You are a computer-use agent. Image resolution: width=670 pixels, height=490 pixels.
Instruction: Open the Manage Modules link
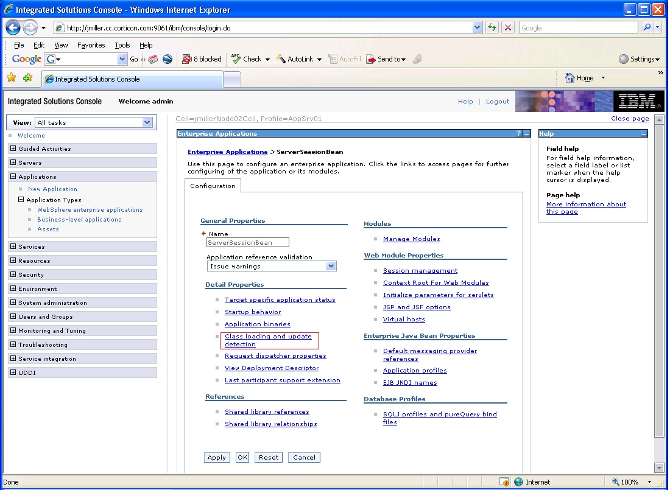click(412, 239)
